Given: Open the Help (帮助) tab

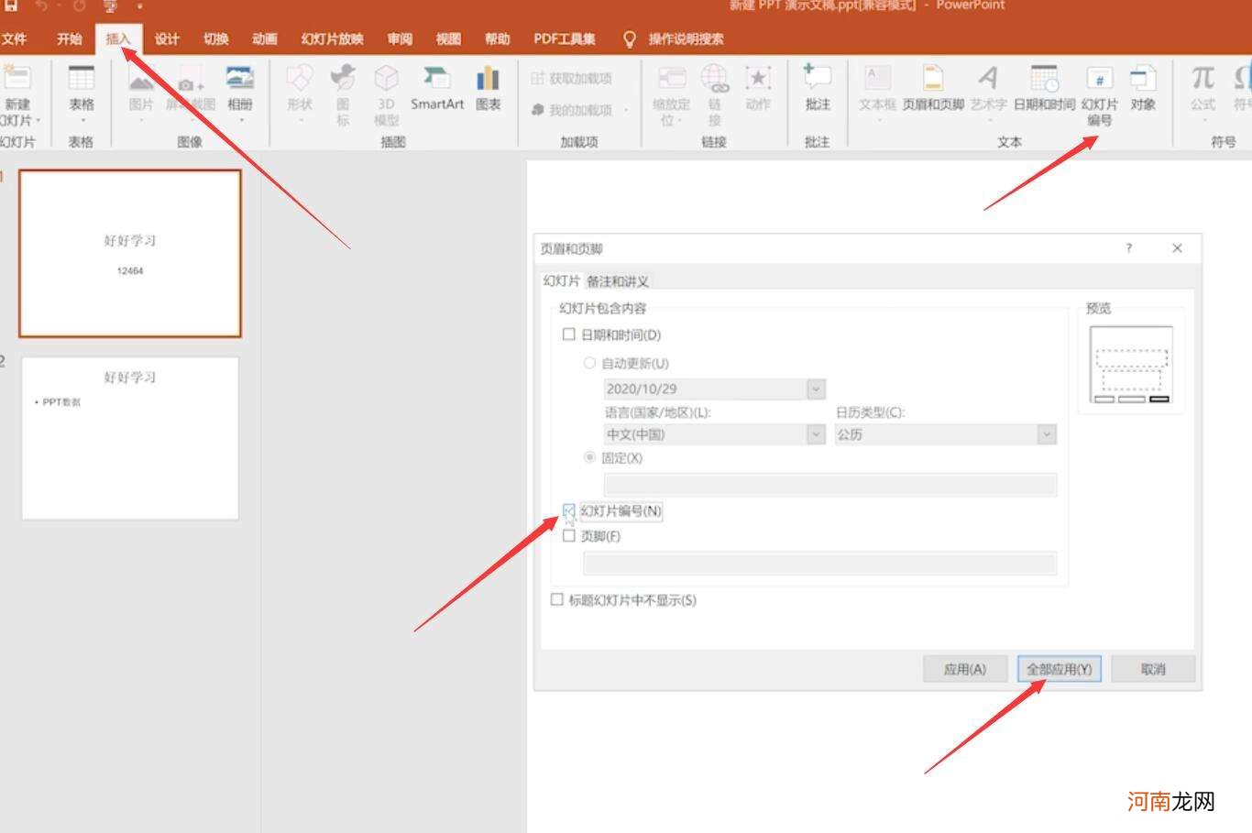Looking at the screenshot, I should pyautogui.click(x=498, y=39).
